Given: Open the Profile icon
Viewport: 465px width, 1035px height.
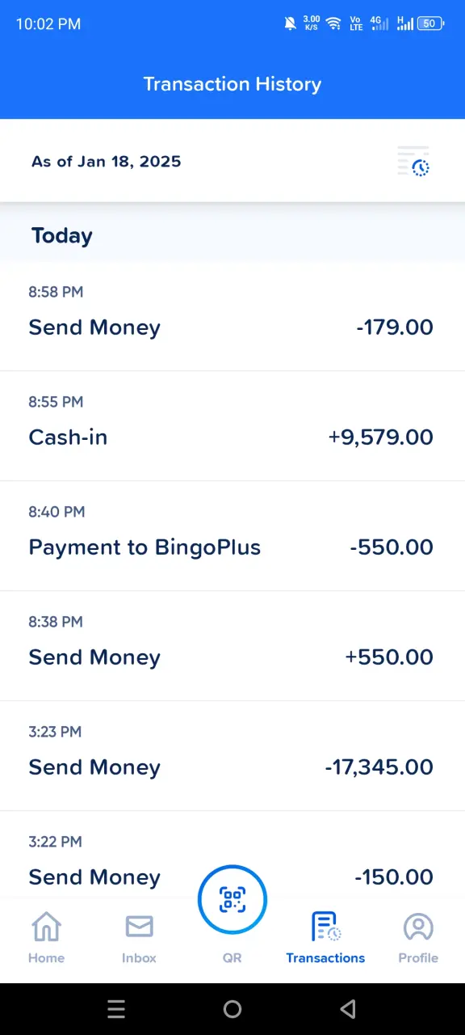Looking at the screenshot, I should (x=418, y=927).
